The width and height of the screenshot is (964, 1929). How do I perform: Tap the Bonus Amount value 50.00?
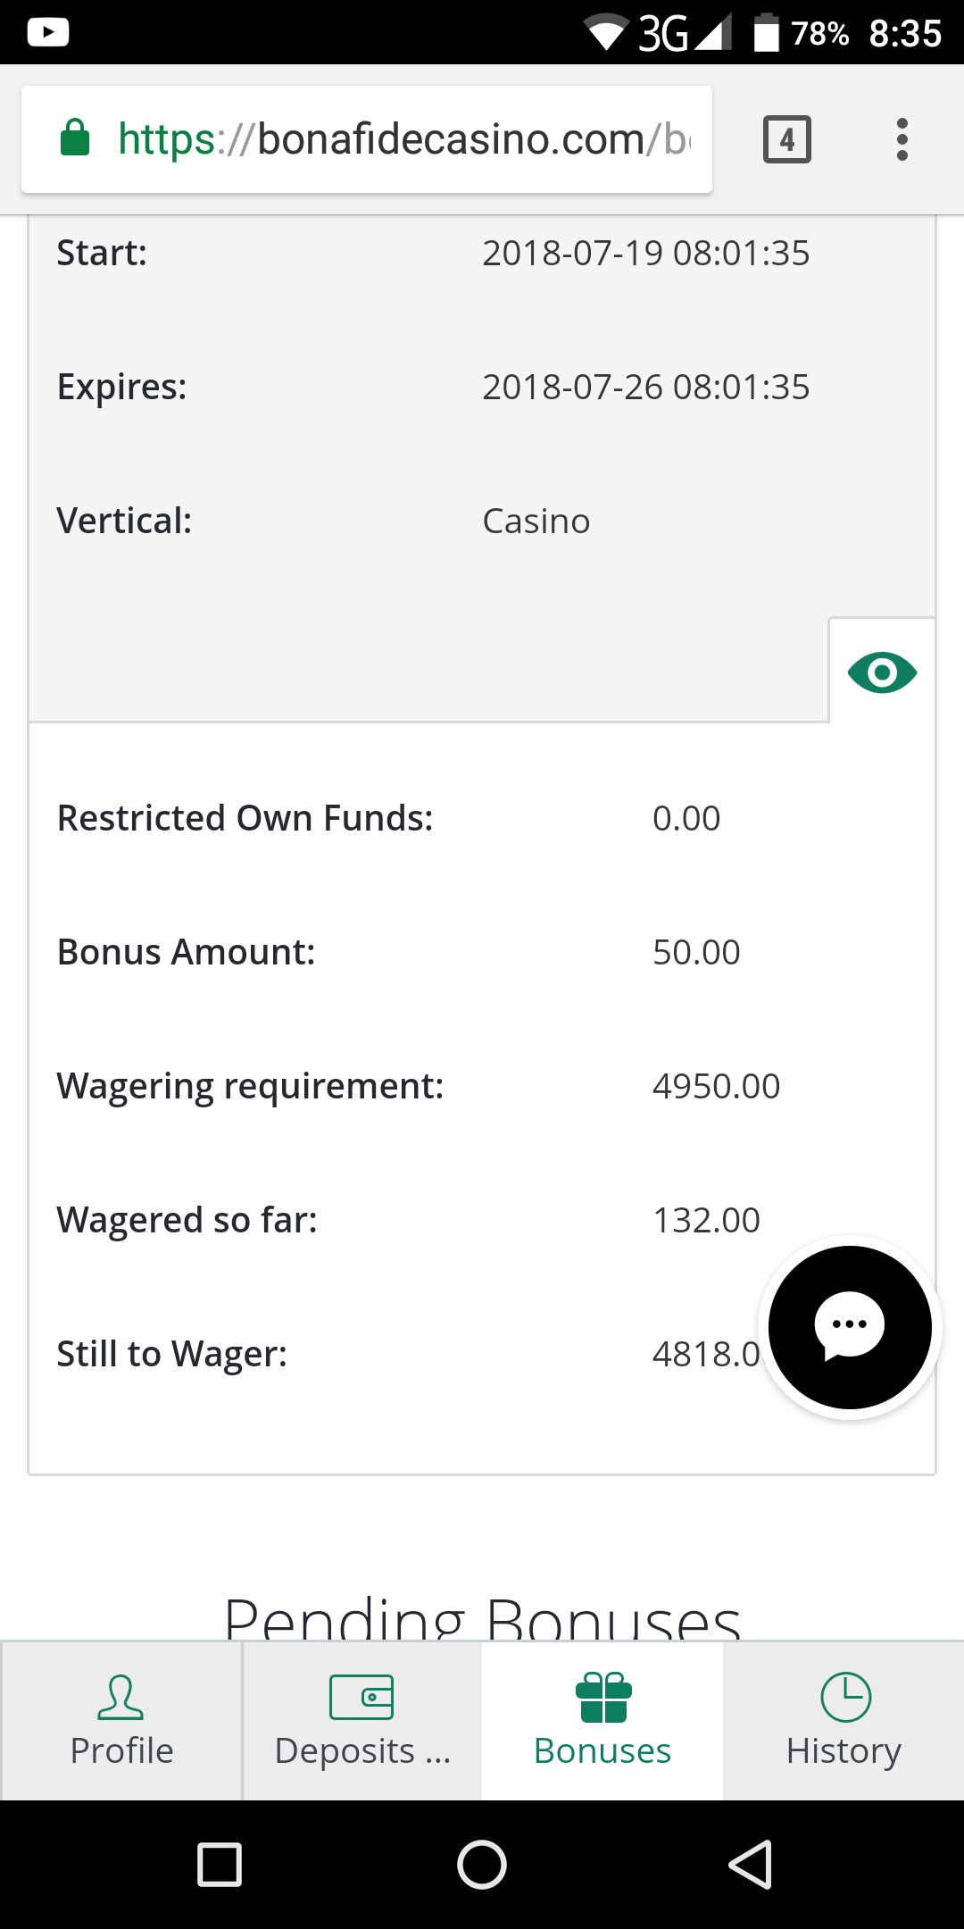click(x=696, y=952)
